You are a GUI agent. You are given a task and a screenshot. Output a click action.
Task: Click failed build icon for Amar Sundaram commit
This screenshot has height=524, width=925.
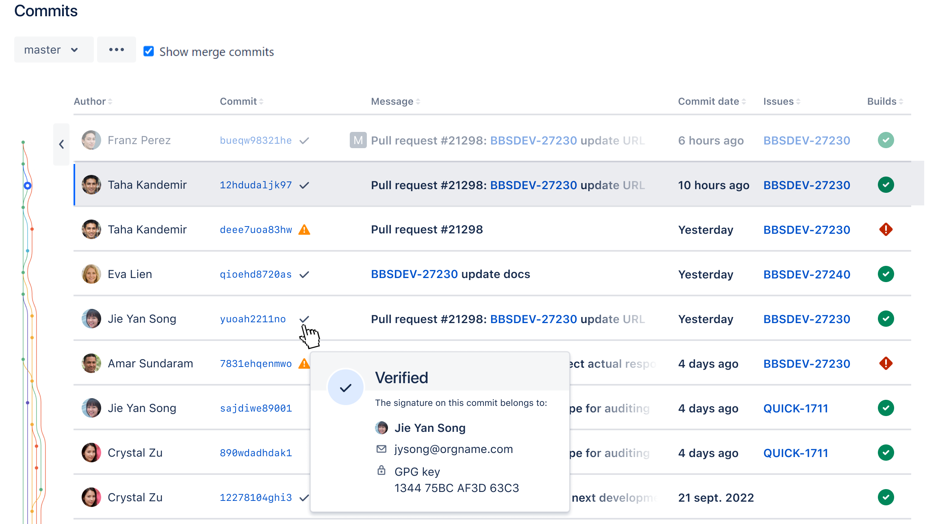[x=886, y=364]
